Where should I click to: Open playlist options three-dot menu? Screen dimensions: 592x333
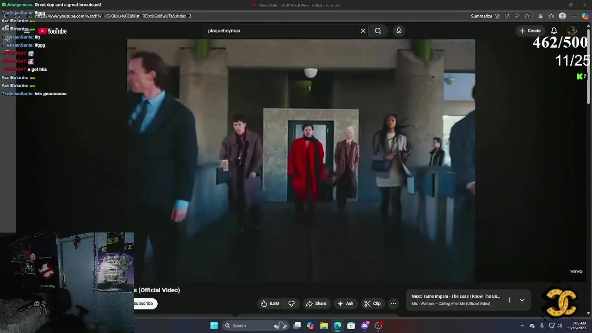coord(509,300)
